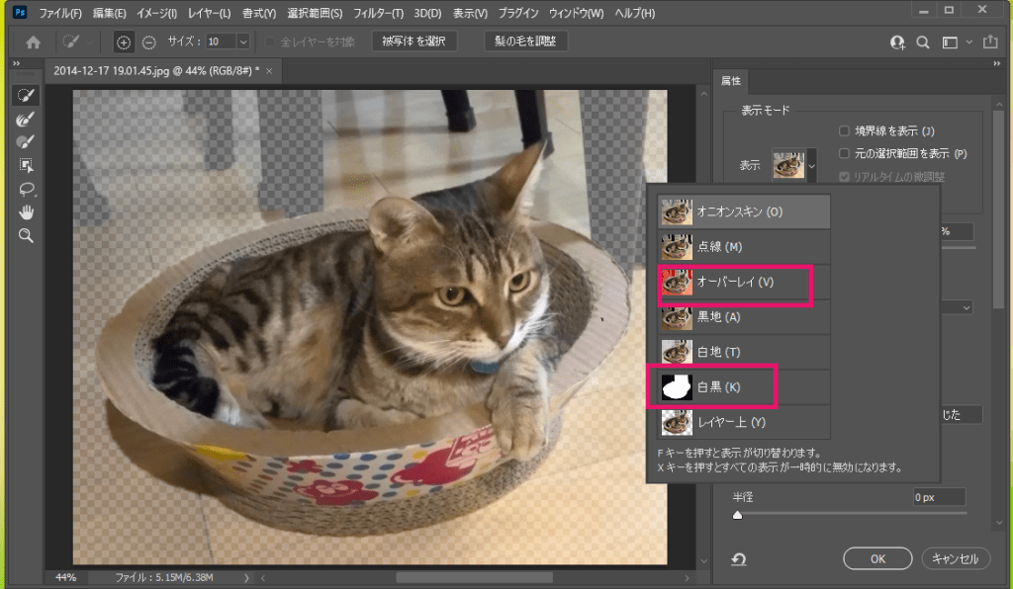Click the 半径 radius slider handle
Viewport: 1013px width, 589px height.
737,516
